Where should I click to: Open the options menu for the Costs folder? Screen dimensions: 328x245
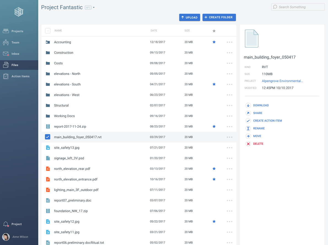229,63
